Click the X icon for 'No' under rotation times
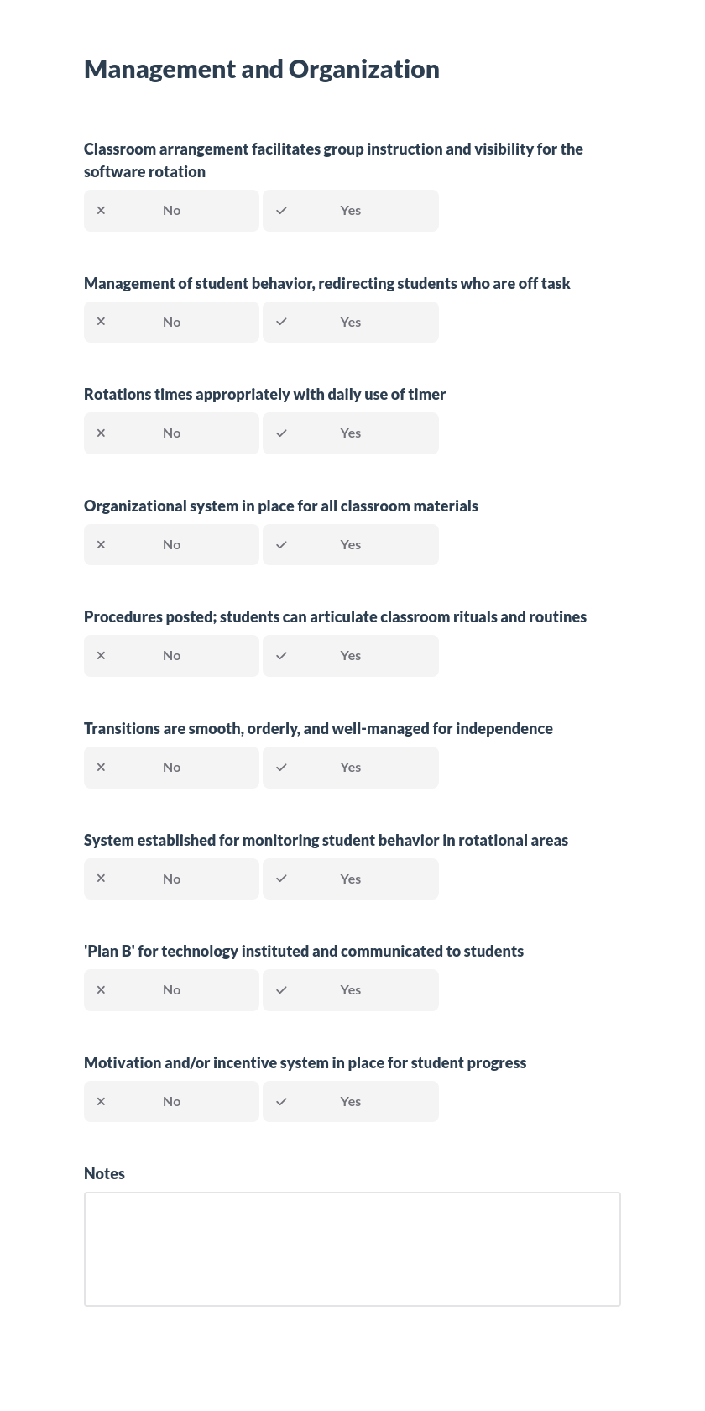Viewport: 705px width, 1411px height. (x=101, y=433)
